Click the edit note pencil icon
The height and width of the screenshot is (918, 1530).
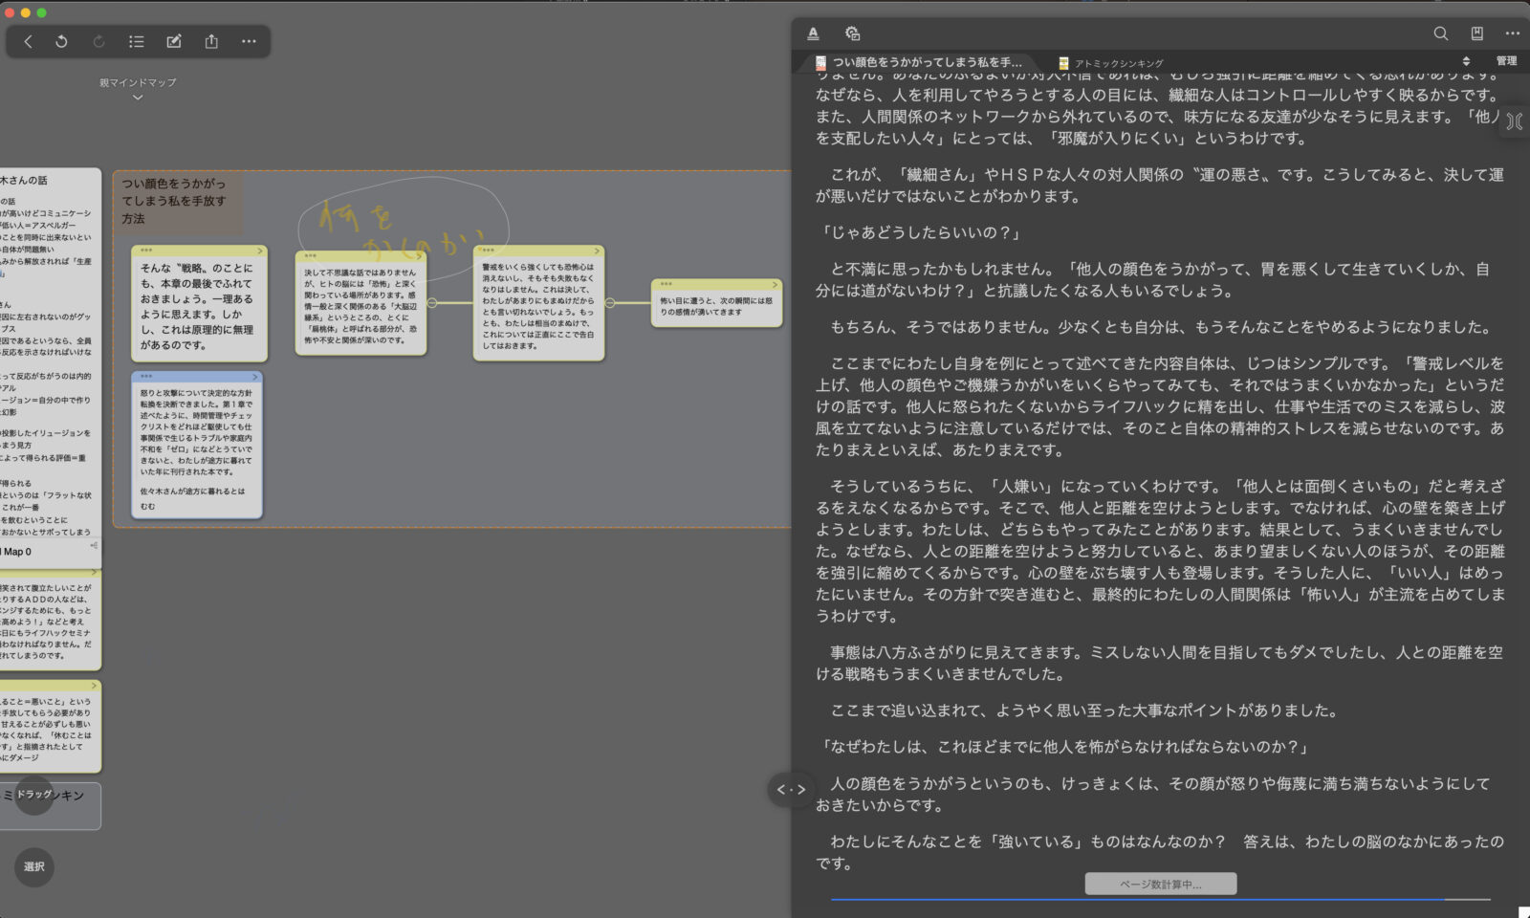[174, 41]
